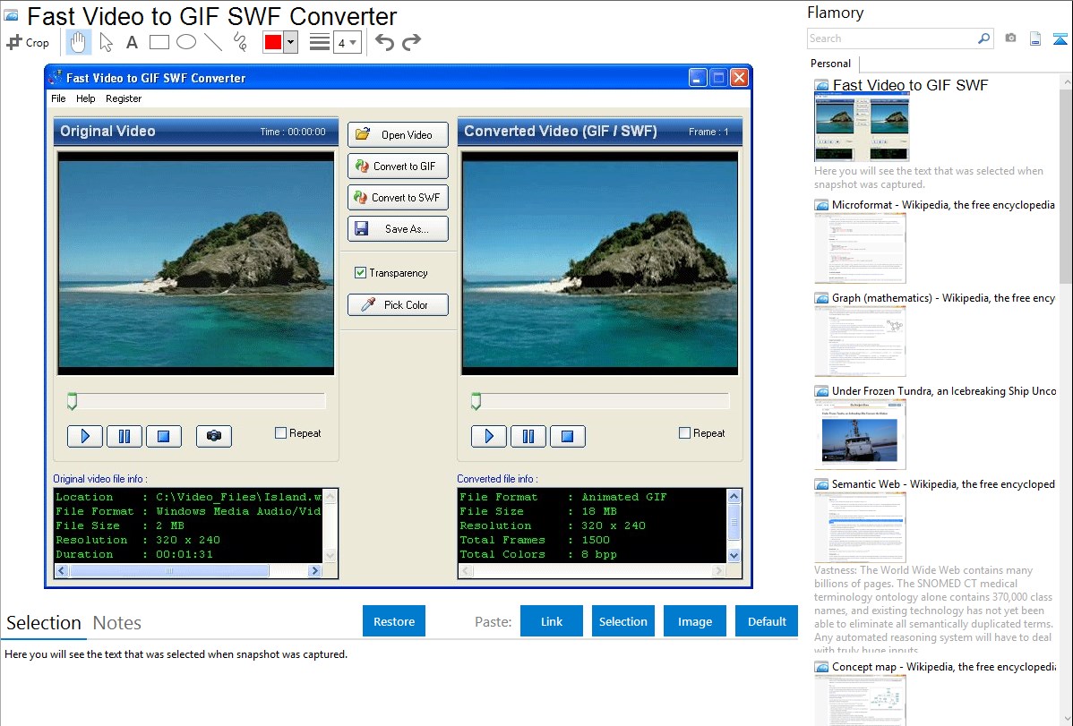Click the Microformat - Wikipedia snapshot title

[943, 205]
